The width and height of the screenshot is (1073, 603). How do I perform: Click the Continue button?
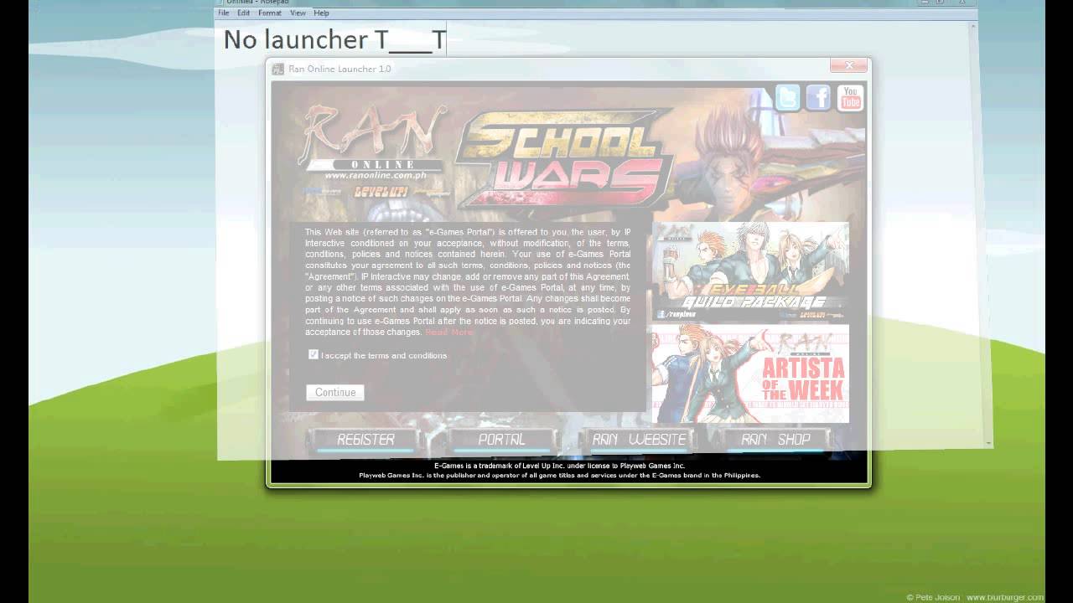click(x=335, y=392)
